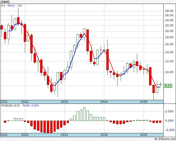
Task: Select the MACD(26,12,9) indicator label
Action: point(10,106)
